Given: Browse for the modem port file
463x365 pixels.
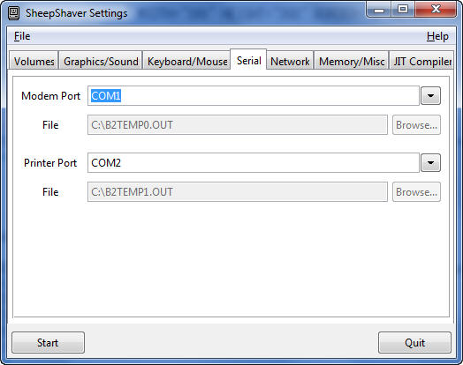Looking at the screenshot, I should click(x=416, y=125).
